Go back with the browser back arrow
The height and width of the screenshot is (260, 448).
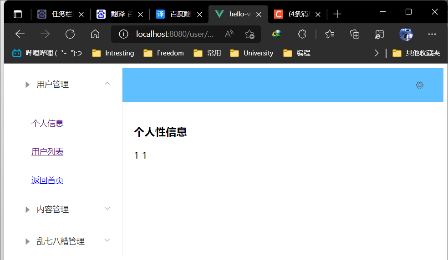pos(20,34)
